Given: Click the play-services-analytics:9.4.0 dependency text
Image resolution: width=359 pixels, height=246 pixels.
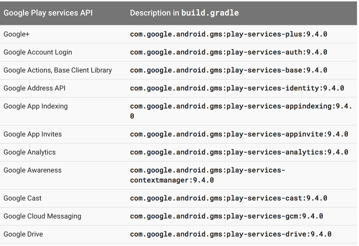Looking at the screenshot, I should 239,152.
